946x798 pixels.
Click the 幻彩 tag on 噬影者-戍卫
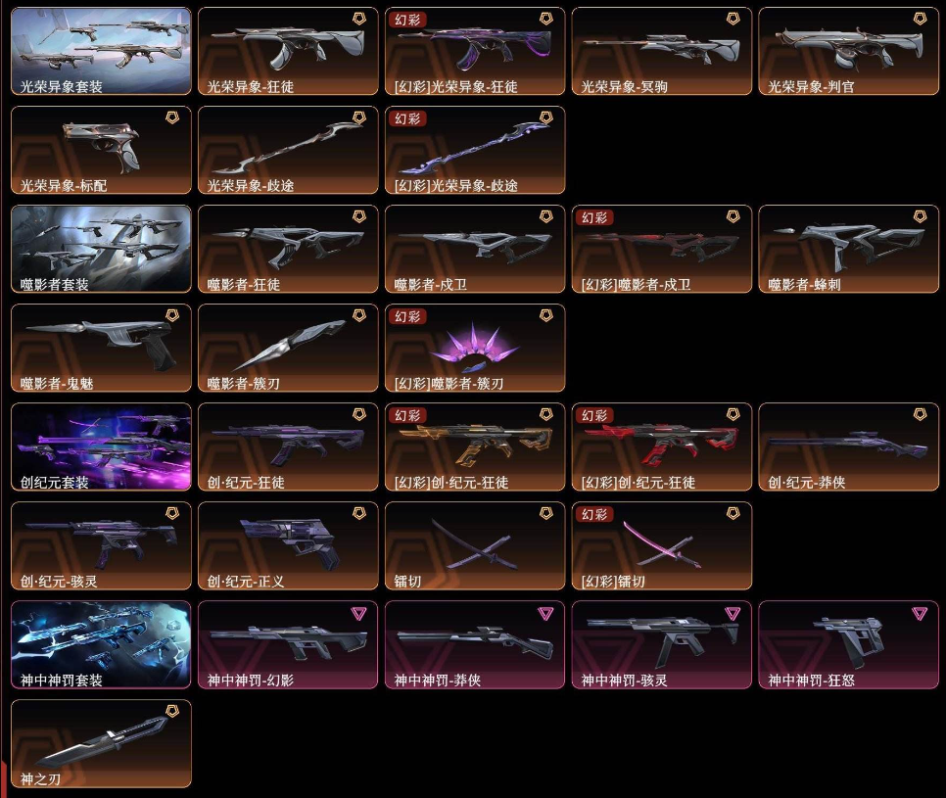(x=594, y=217)
